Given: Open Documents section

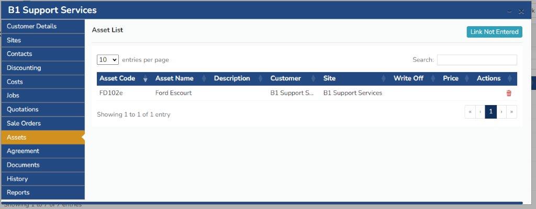Looking at the screenshot, I should click(x=43, y=165).
